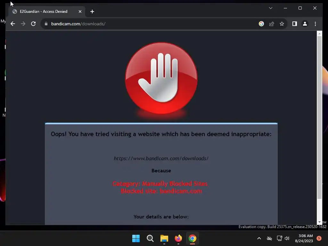Open network settings from the tray icon

279,238
